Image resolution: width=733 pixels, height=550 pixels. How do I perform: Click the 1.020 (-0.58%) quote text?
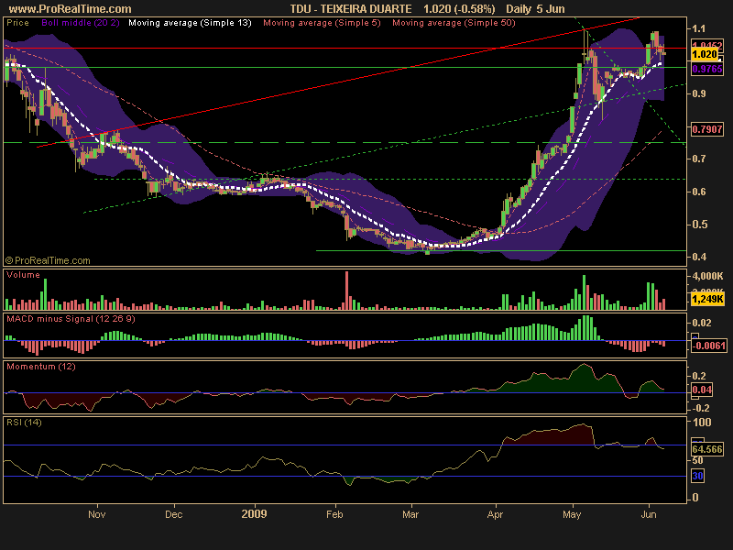point(459,9)
